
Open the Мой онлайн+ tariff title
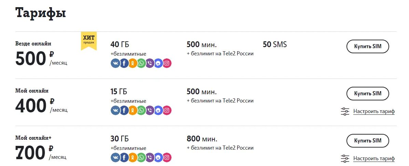pyautogui.click(x=33, y=138)
